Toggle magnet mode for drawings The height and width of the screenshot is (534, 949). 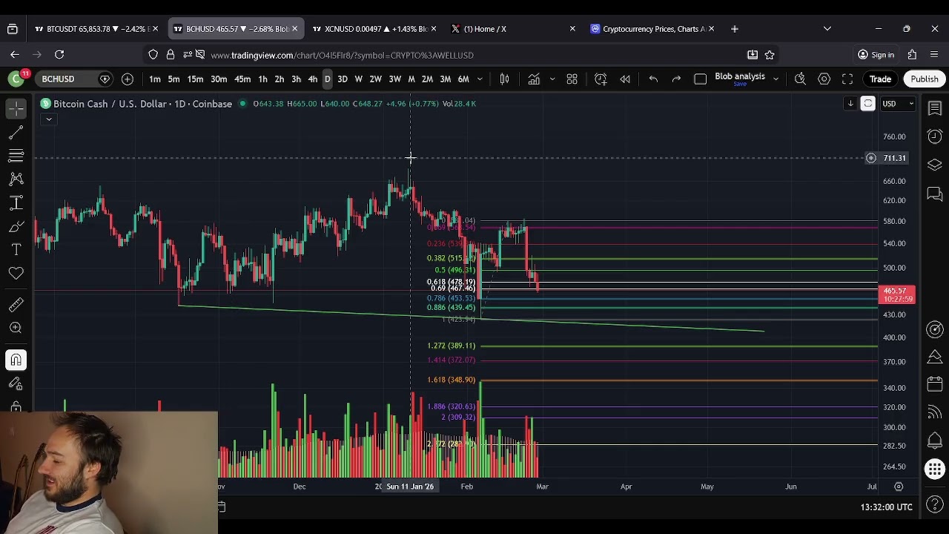[16, 360]
